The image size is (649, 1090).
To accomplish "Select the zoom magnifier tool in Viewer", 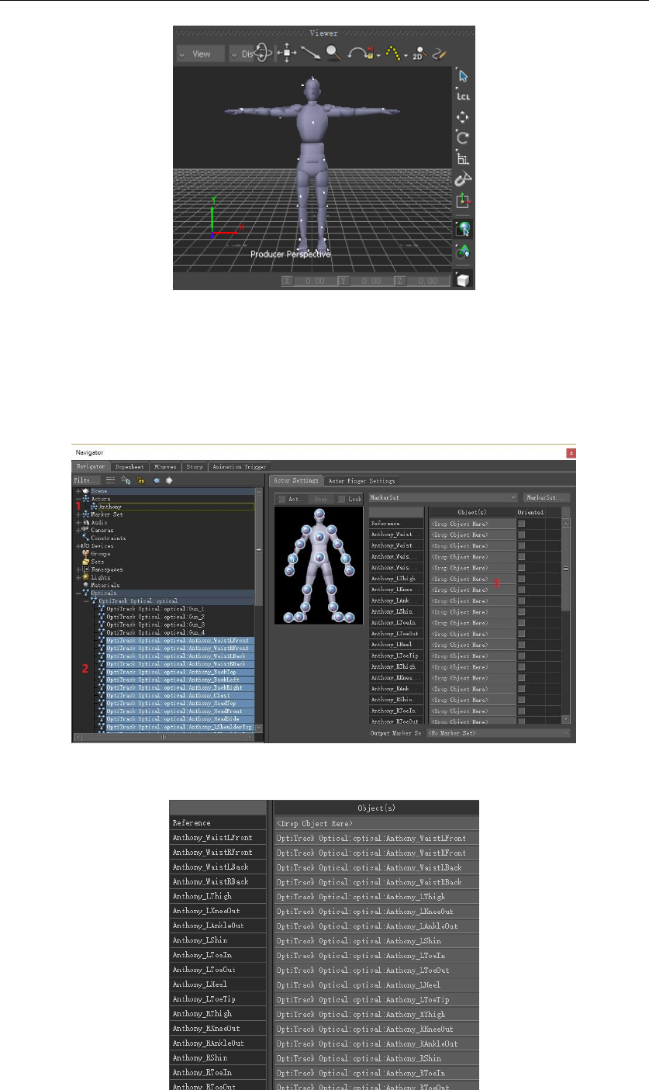I will click(x=333, y=54).
